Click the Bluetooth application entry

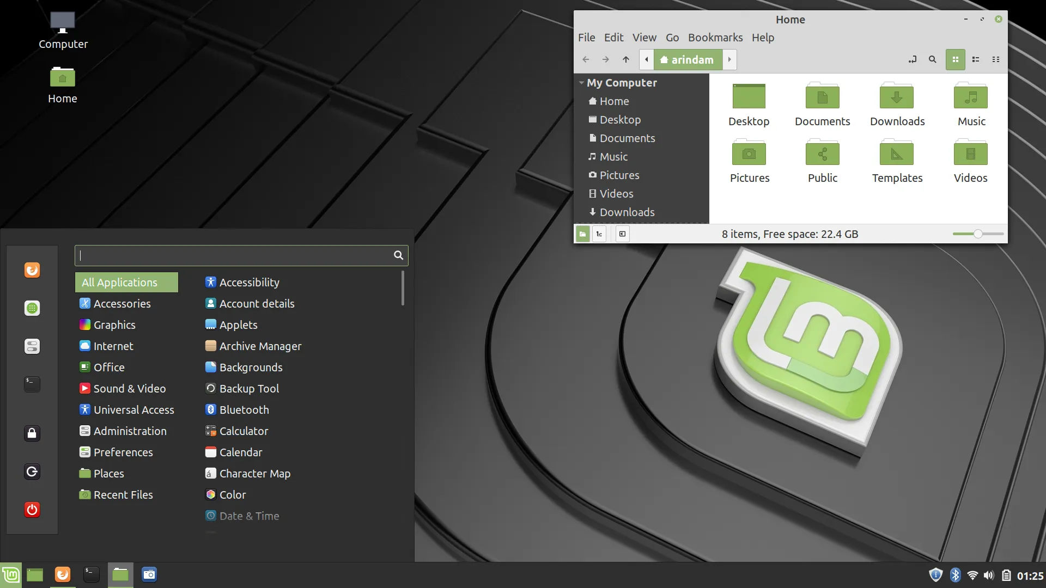[245, 409]
